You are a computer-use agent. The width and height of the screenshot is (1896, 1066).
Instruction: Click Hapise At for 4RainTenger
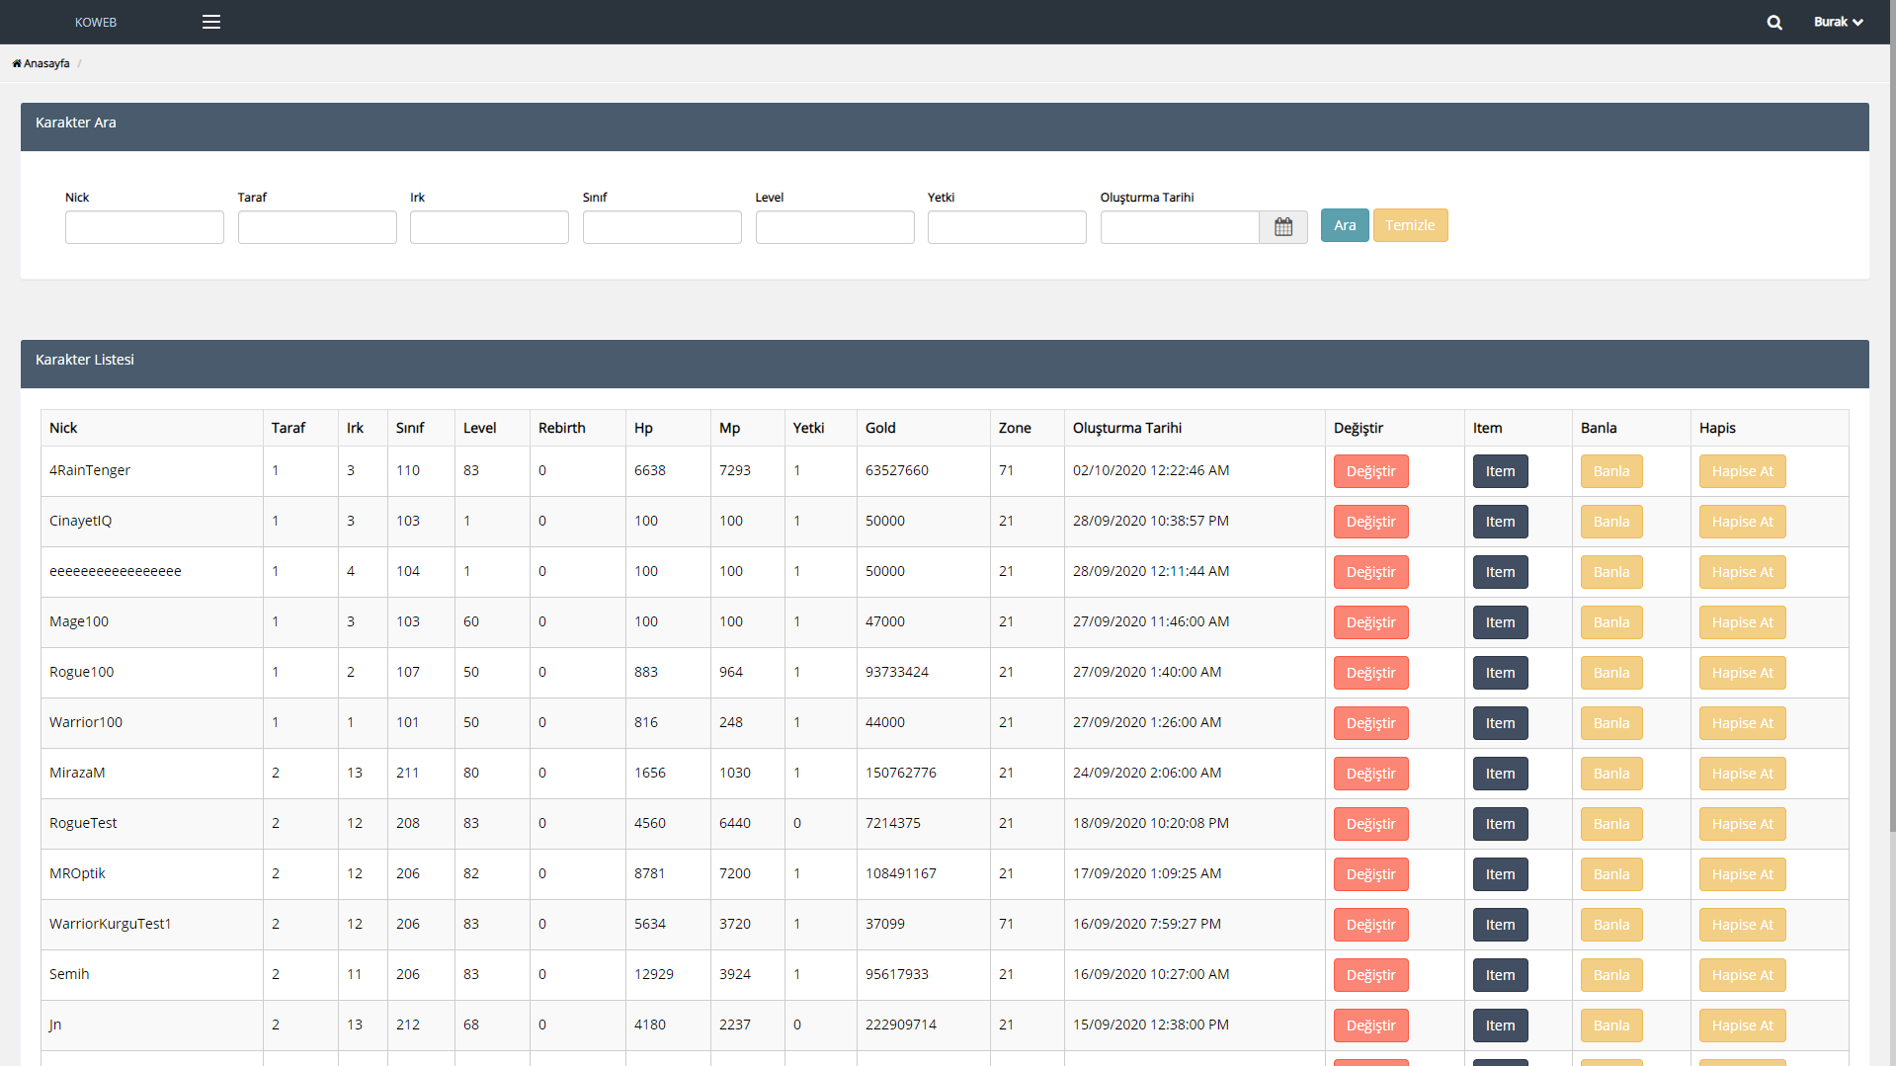click(x=1742, y=471)
